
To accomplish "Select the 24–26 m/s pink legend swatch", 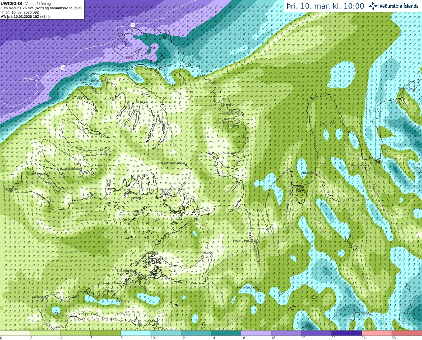I will (377, 333).
